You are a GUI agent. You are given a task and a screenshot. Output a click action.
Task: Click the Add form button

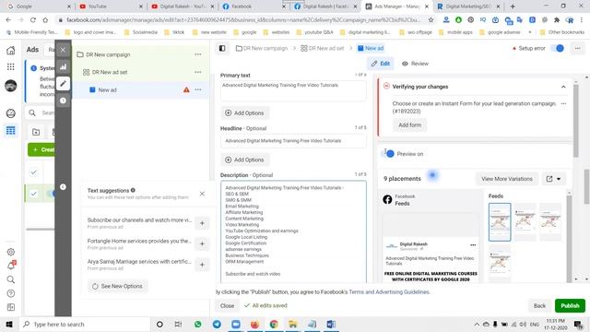tap(409, 125)
